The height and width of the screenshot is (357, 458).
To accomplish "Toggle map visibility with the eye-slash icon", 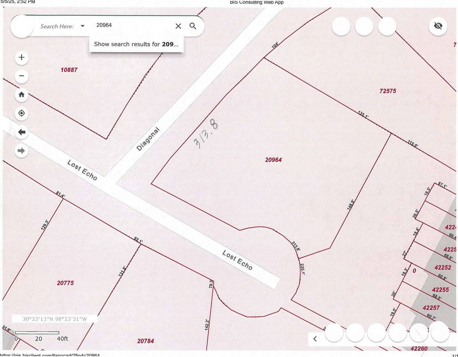I will 438,25.
